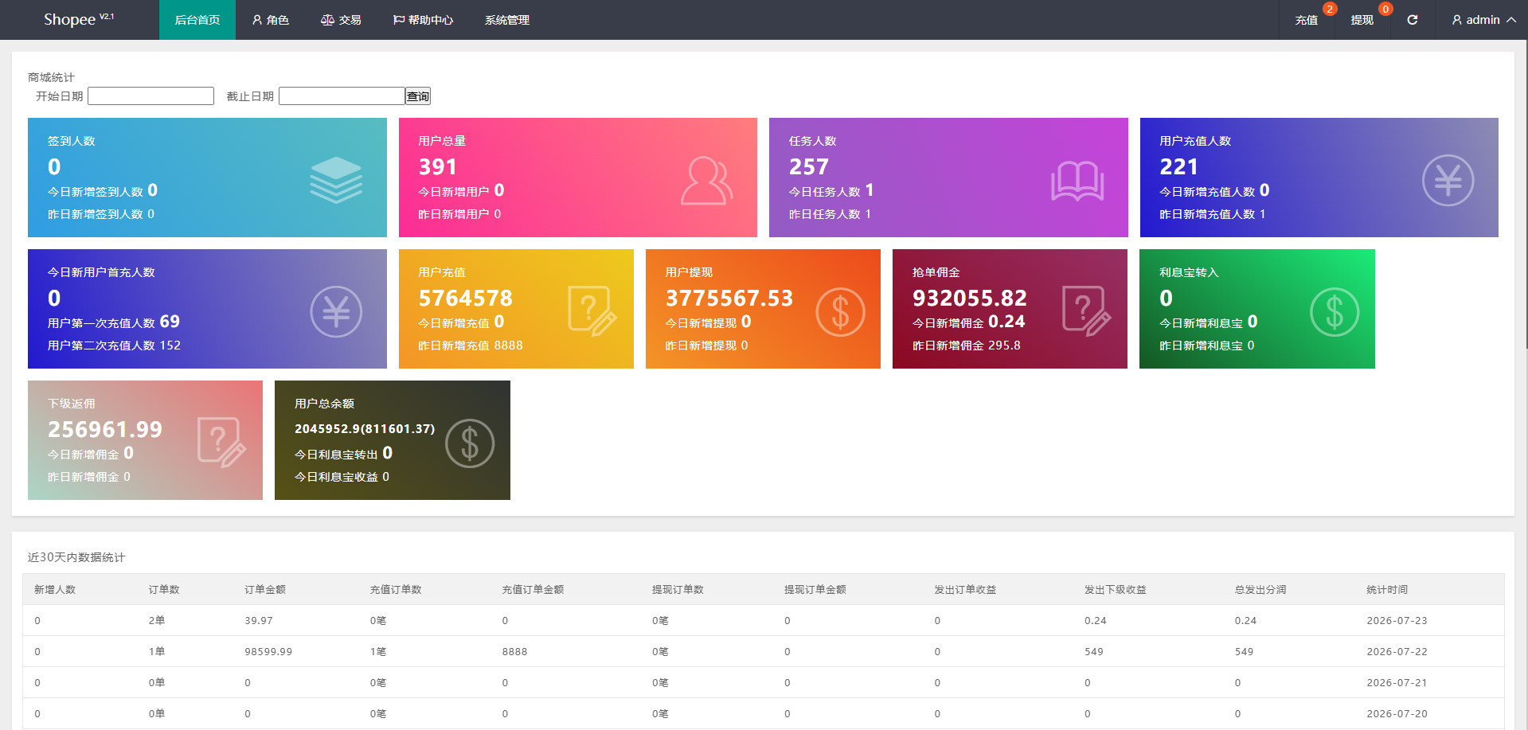Select the 后台首页 tab
Screen dimensions: 1528x730
[197, 20]
